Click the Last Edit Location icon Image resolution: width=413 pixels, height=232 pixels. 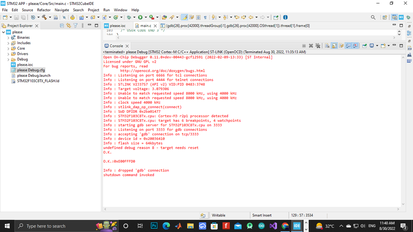tap(237, 17)
